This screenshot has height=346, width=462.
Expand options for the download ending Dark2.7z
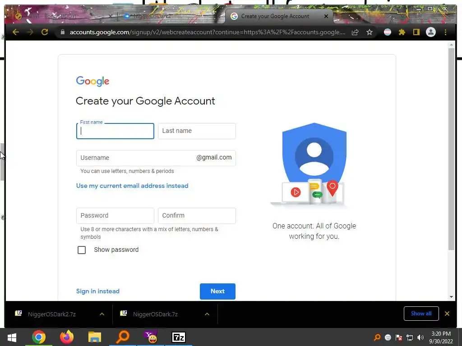click(x=102, y=314)
